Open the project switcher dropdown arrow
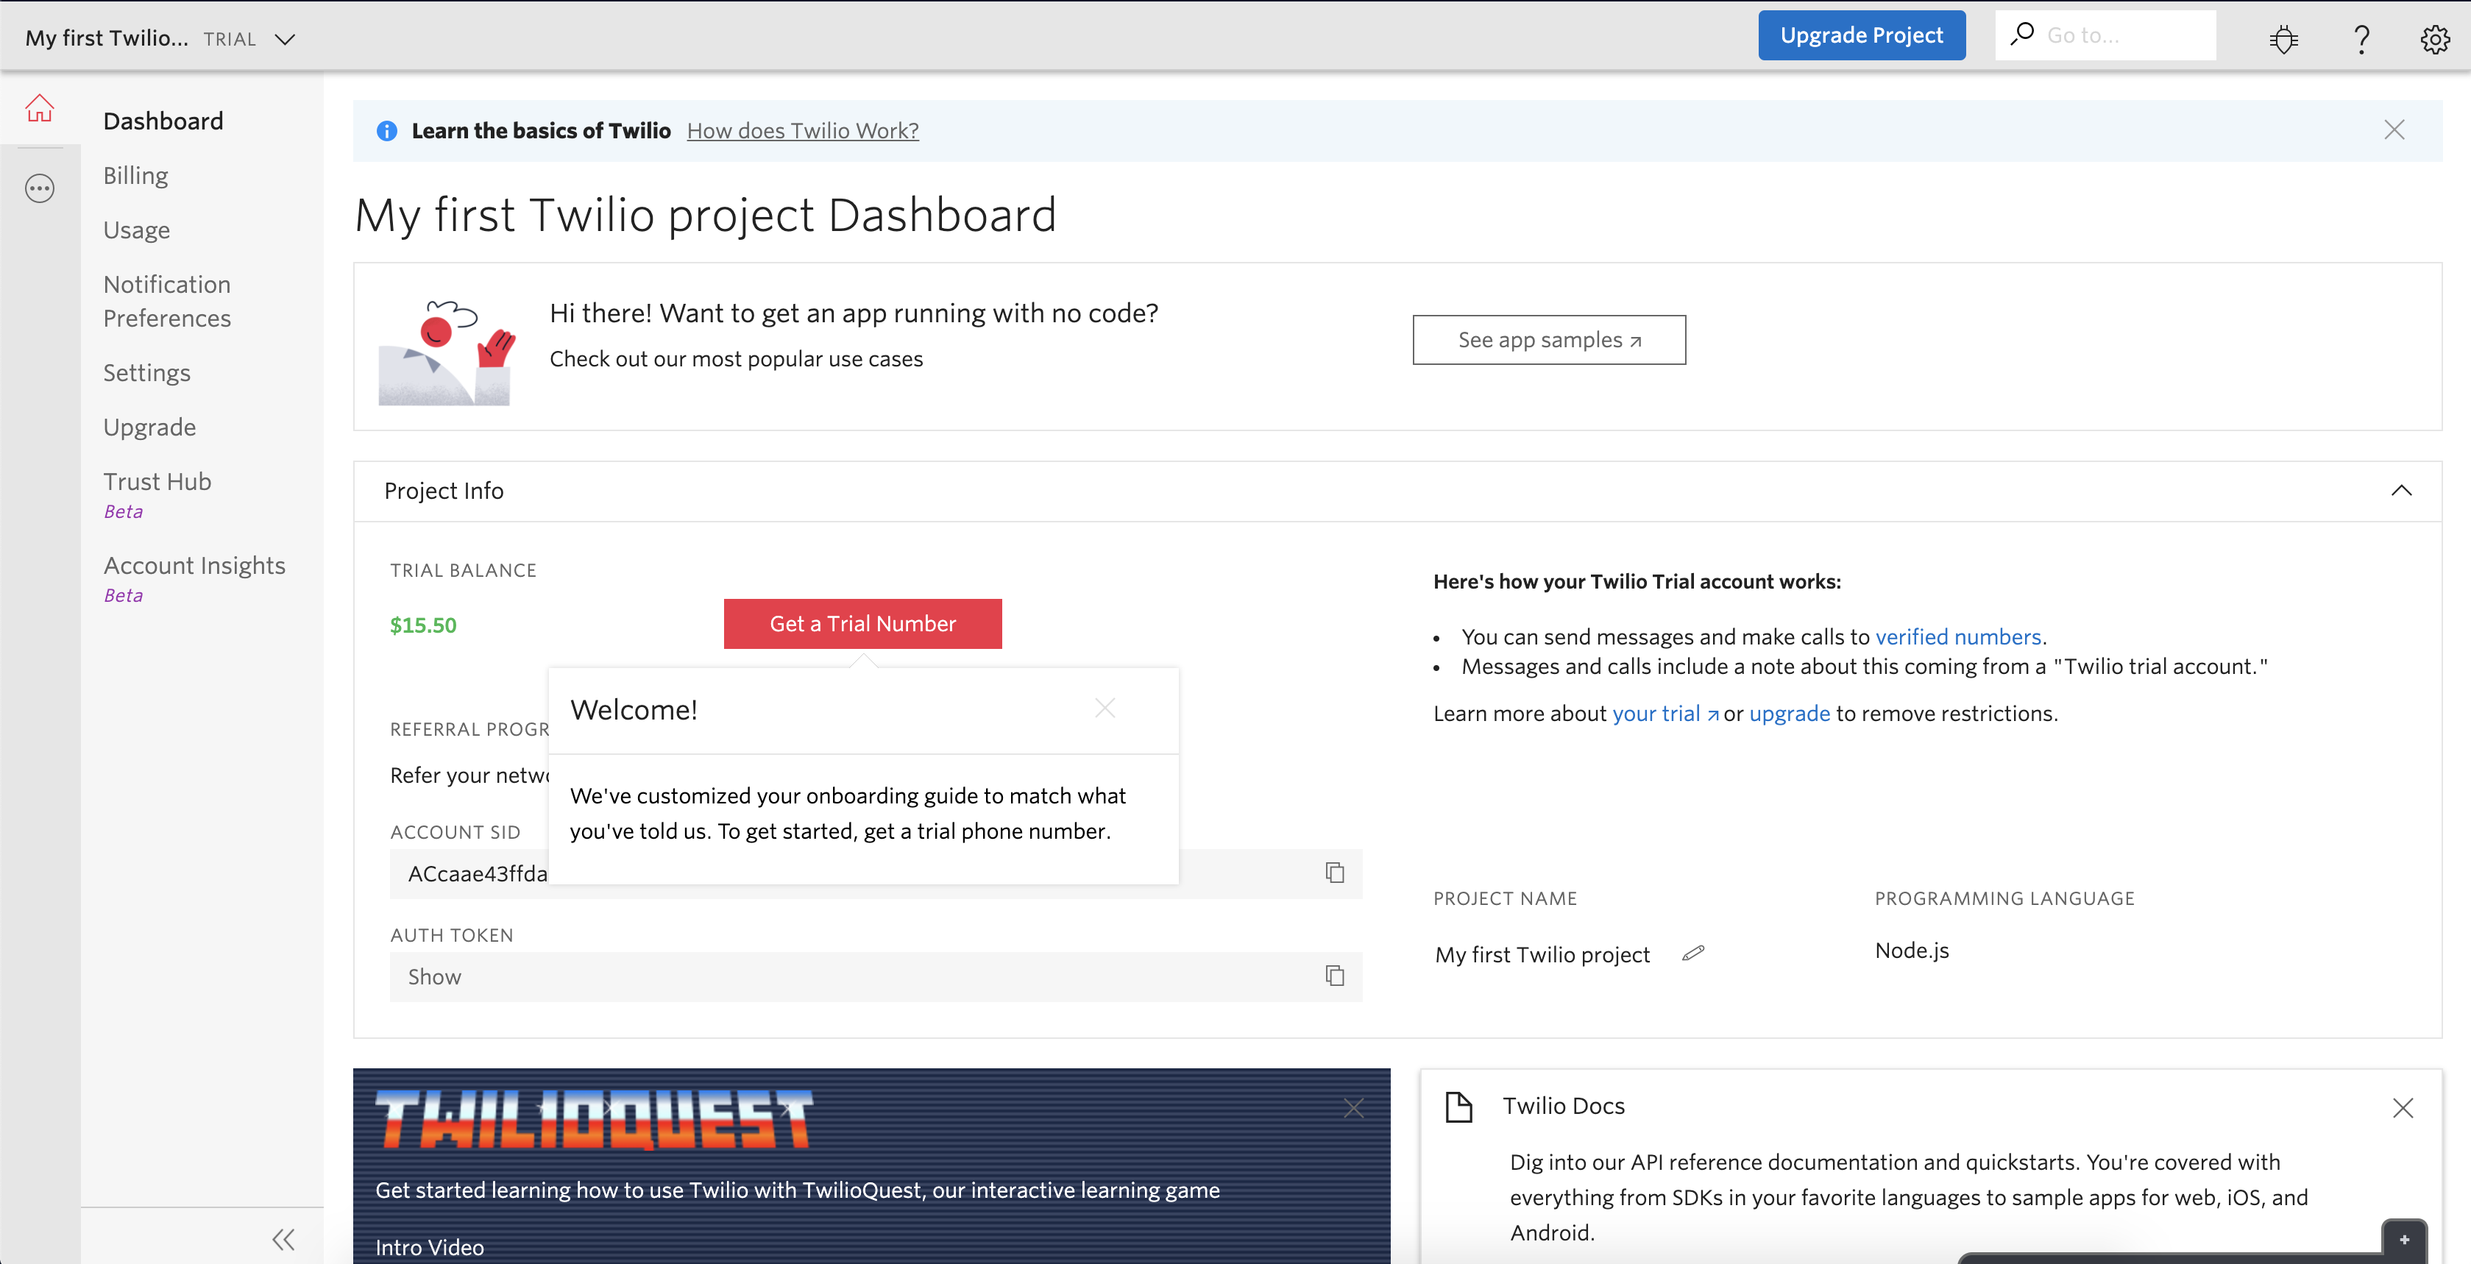 click(x=285, y=39)
